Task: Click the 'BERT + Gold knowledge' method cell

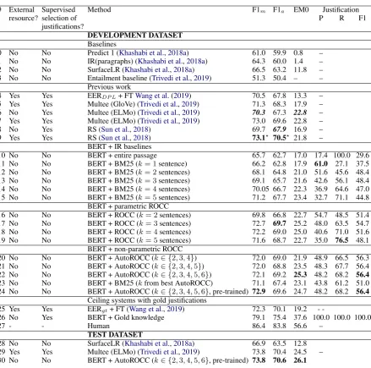Action: tap(126, 317)
